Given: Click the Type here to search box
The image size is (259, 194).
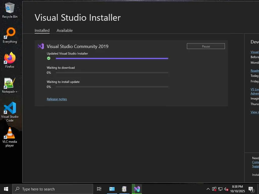Looking at the screenshot, I should pos(53,189).
